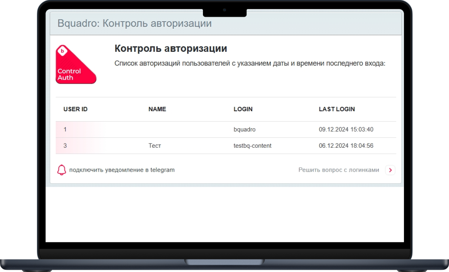This screenshot has width=449, height=272.
Task: Select the row for user Тест
Action: click(x=225, y=145)
